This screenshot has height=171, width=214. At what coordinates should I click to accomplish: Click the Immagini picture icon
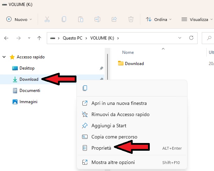pyautogui.click(x=15, y=102)
